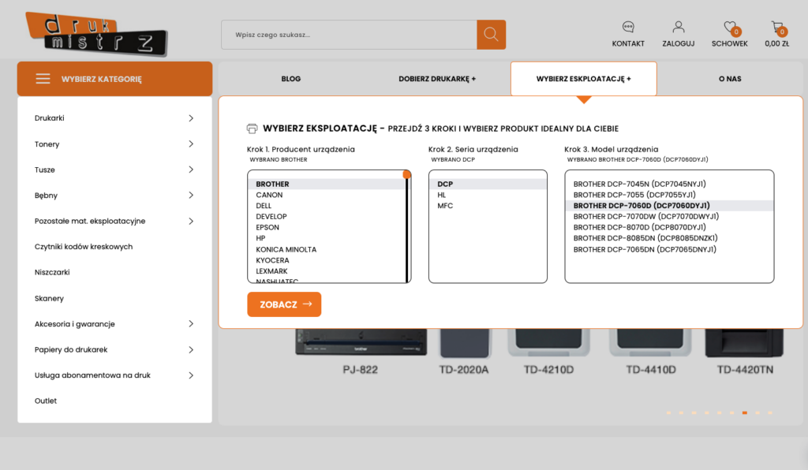Select HP in producer list
Viewport: 808px width, 470px height.
[260, 238]
